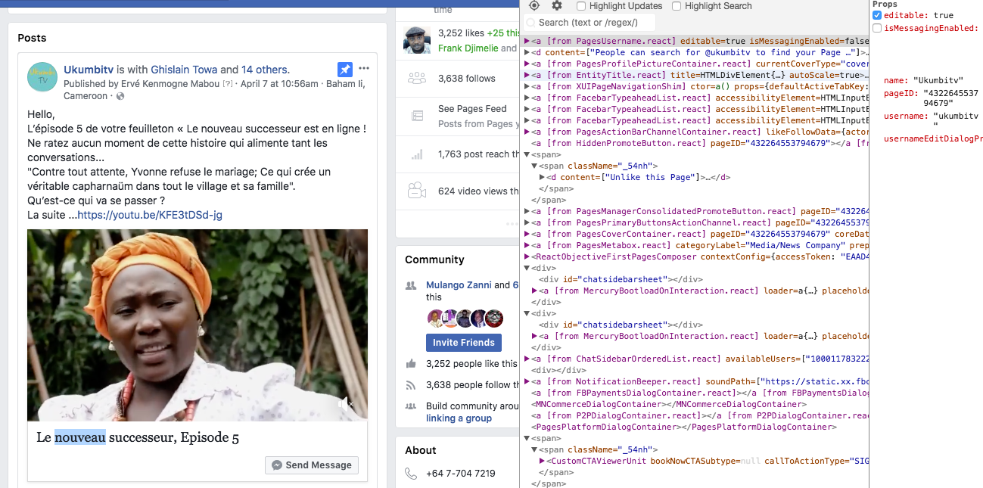Click the video views camera icon

[418, 191]
